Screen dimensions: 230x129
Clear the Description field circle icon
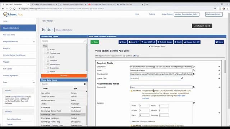(x=194, y=67)
